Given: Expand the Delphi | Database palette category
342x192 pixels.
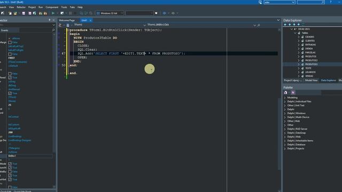Looking at the screenshot, I should click(285, 145).
